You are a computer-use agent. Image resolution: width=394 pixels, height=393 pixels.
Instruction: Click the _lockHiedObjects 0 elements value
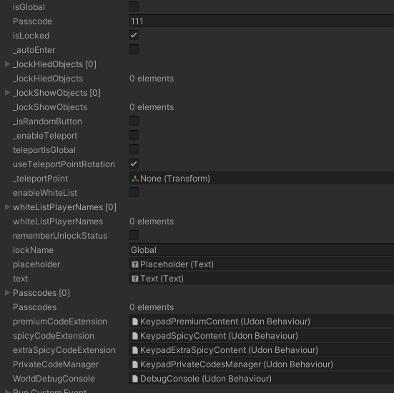pos(152,79)
